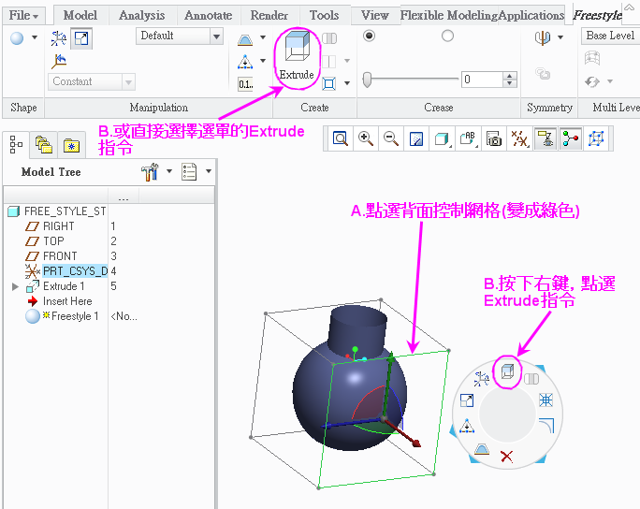
Task: Expand the Edge Split dropdown arrow in the ribbon
Action: click(x=263, y=61)
